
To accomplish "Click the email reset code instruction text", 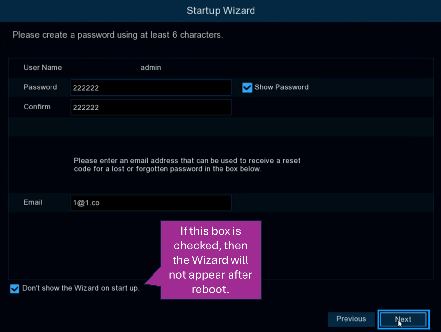I will tap(187, 165).
